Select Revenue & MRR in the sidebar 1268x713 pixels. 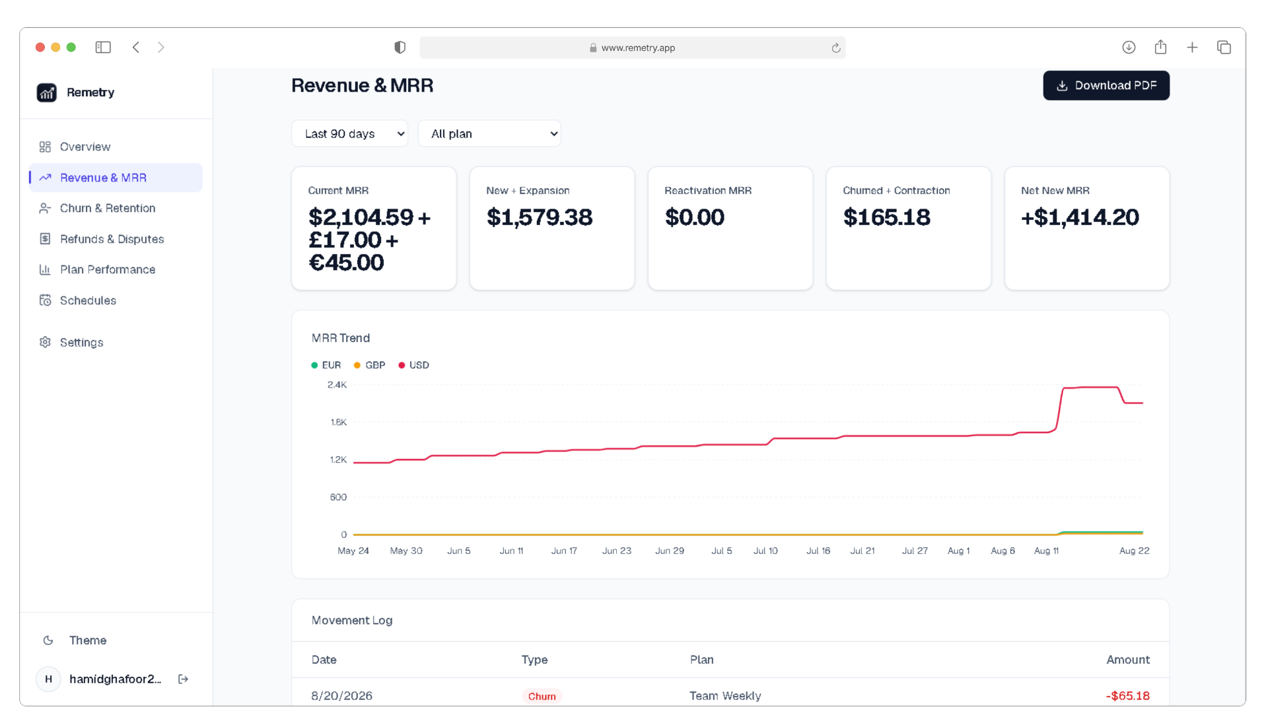pyautogui.click(x=116, y=178)
